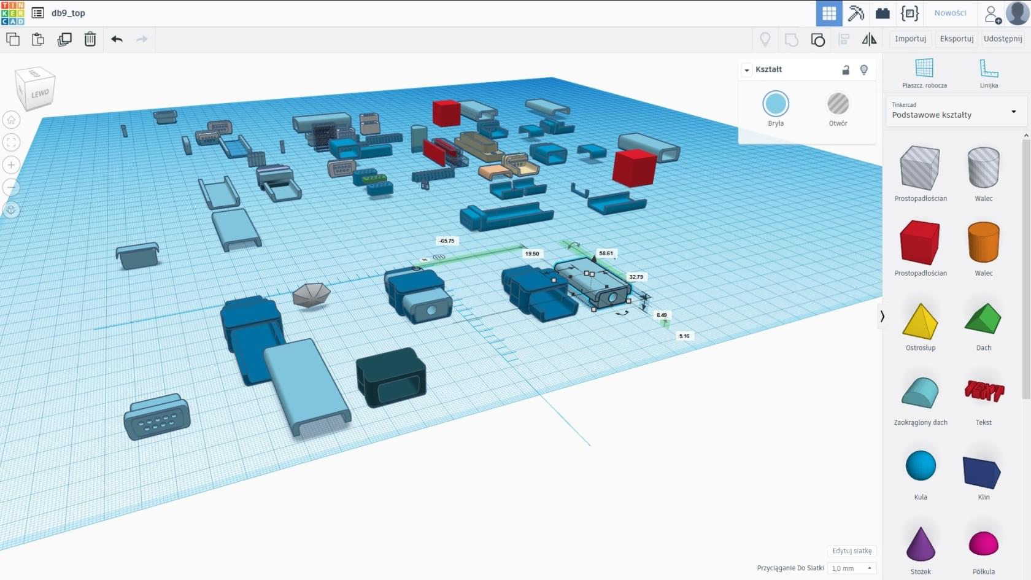Zoom in with the plus button
Screen dimensions: 1031x580
point(11,164)
